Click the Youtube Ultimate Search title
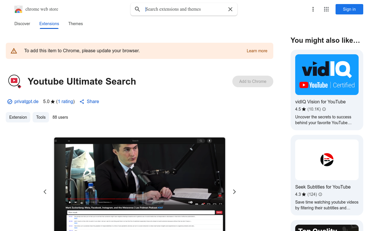Image resolution: width=369 pixels, height=231 pixels. click(x=82, y=81)
